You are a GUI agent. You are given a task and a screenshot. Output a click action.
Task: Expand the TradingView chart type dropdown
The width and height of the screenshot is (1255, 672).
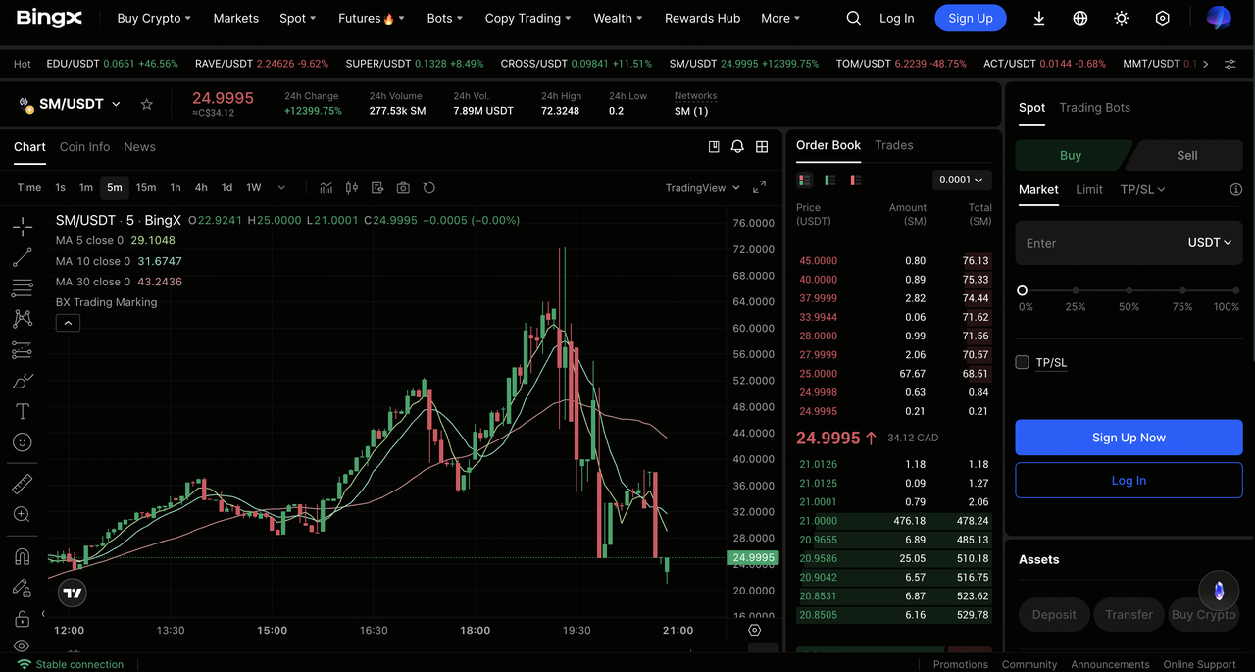point(702,188)
